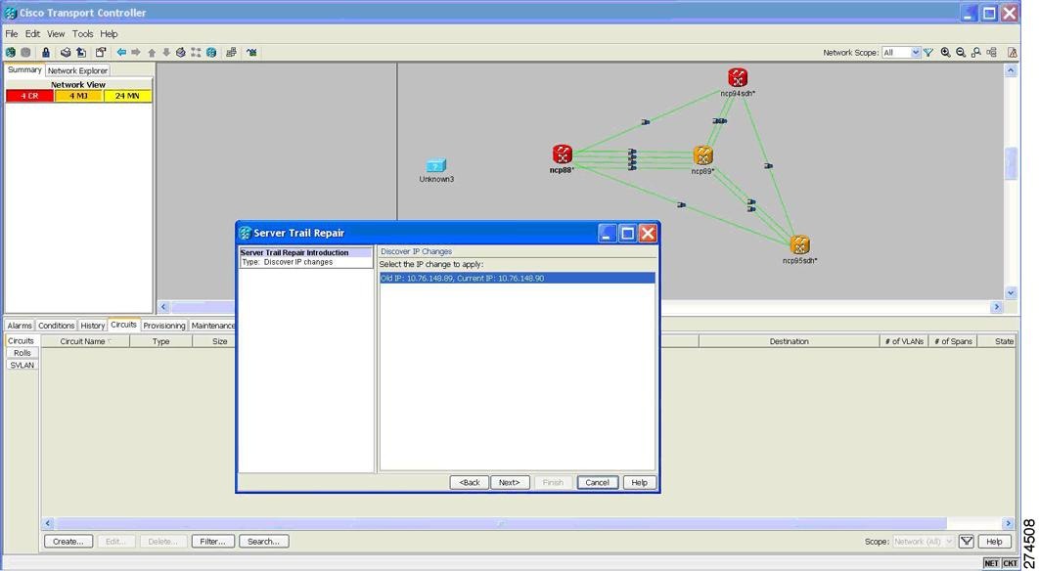This screenshot has height=571, width=1039.
Task: Switch to the Provisioning tab
Action: pyautogui.click(x=163, y=326)
